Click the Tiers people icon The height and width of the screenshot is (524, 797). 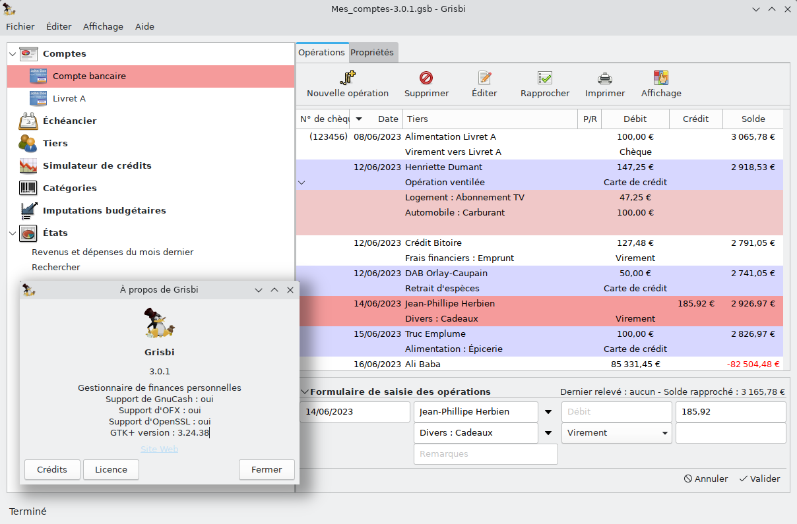[28, 143]
